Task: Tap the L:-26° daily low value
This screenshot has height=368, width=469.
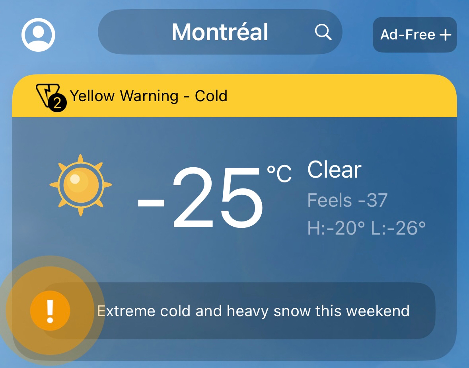Action: (399, 228)
